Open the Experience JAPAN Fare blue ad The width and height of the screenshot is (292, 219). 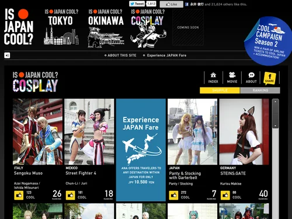pyautogui.click(x=141, y=150)
